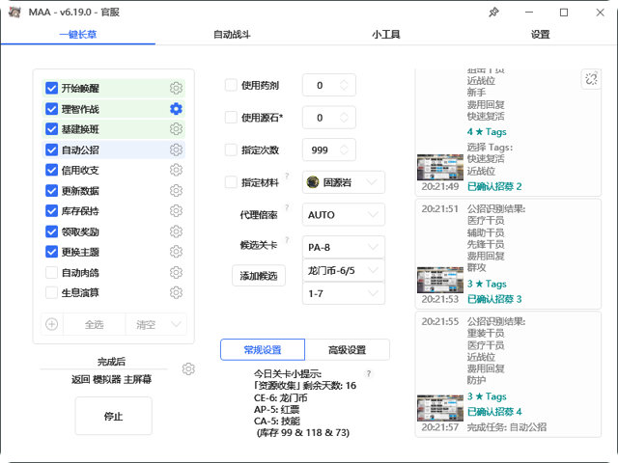Select the 高级设置 tab

[x=348, y=349]
